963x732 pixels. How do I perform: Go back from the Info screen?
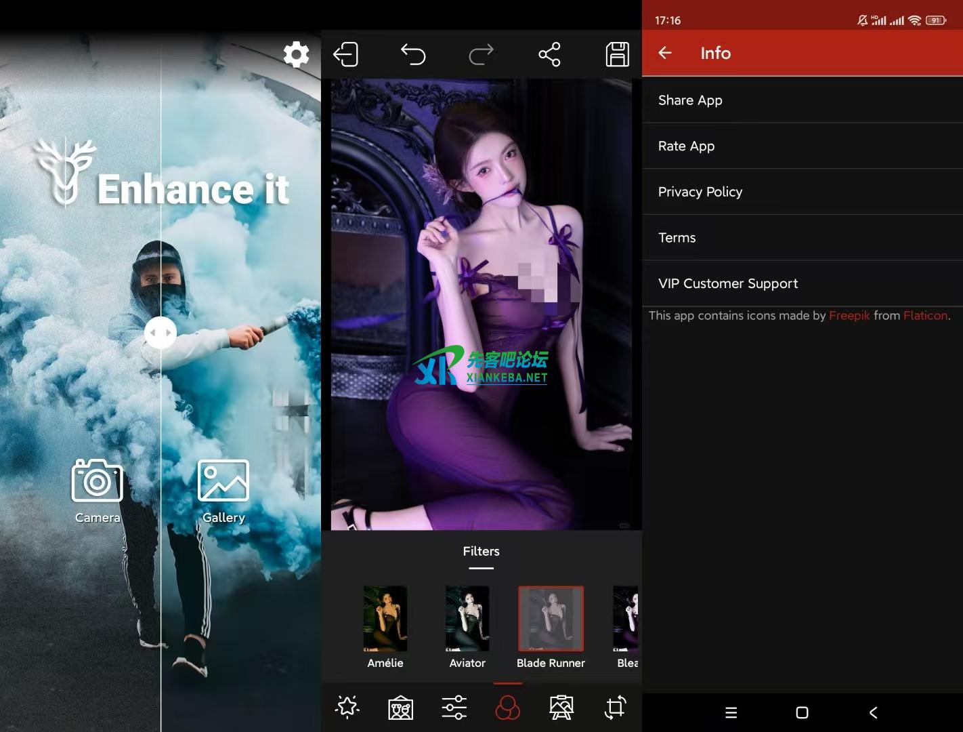(x=665, y=53)
